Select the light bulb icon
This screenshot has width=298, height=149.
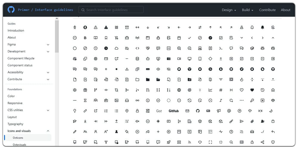coord(75,111)
